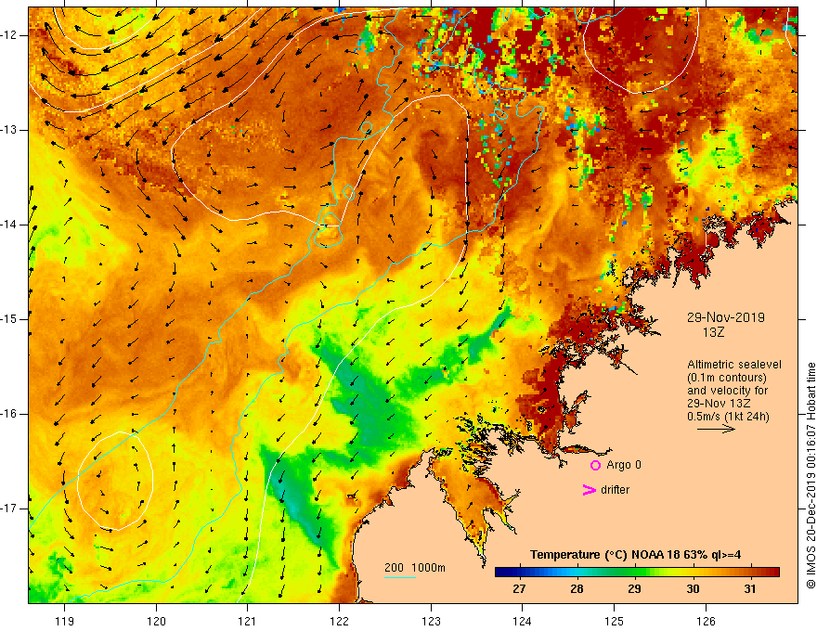Click the 'drifter' legend label

[x=615, y=490]
